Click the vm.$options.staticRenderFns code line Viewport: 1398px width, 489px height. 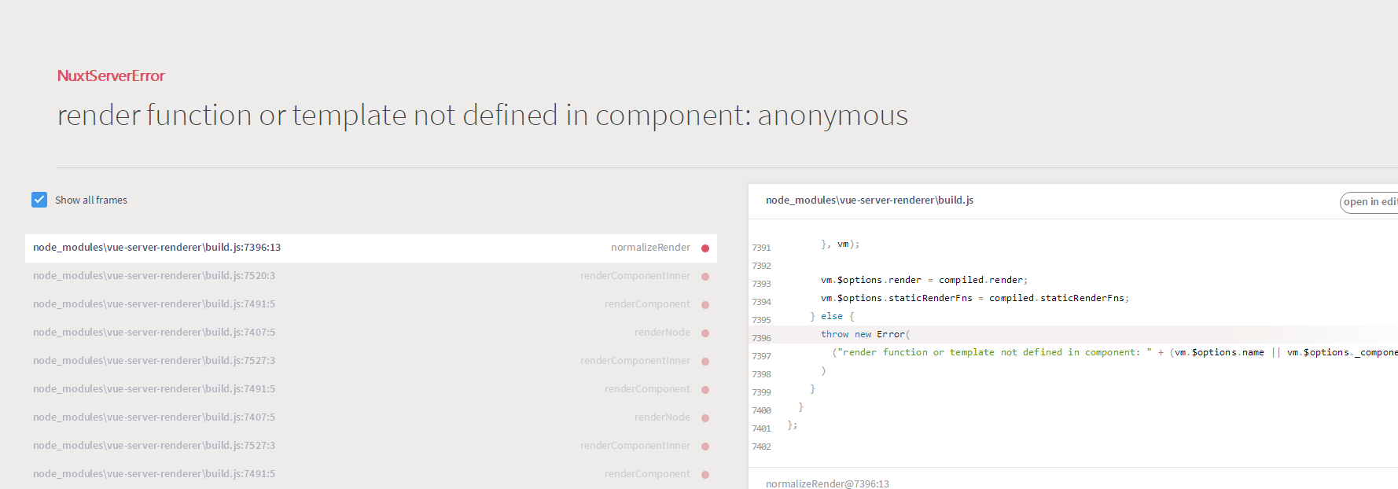tap(975, 298)
